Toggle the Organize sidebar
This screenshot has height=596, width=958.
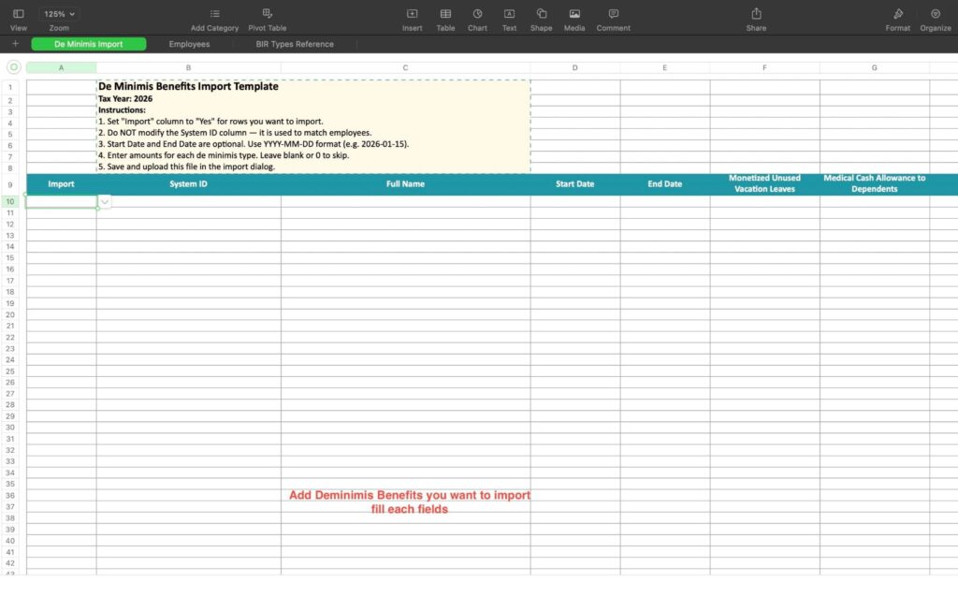pyautogui.click(x=936, y=14)
